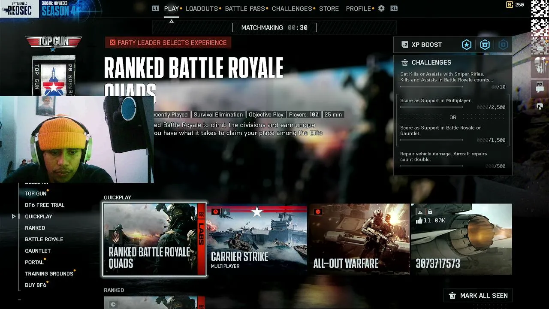Click the gold Battlefield currency icon
Image resolution: width=549 pixels, height=309 pixels.
[x=510, y=5]
